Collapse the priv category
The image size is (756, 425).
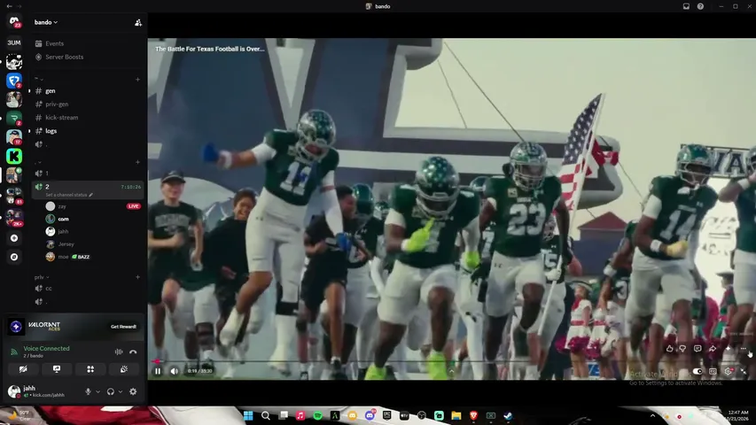click(x=42, y=277)
